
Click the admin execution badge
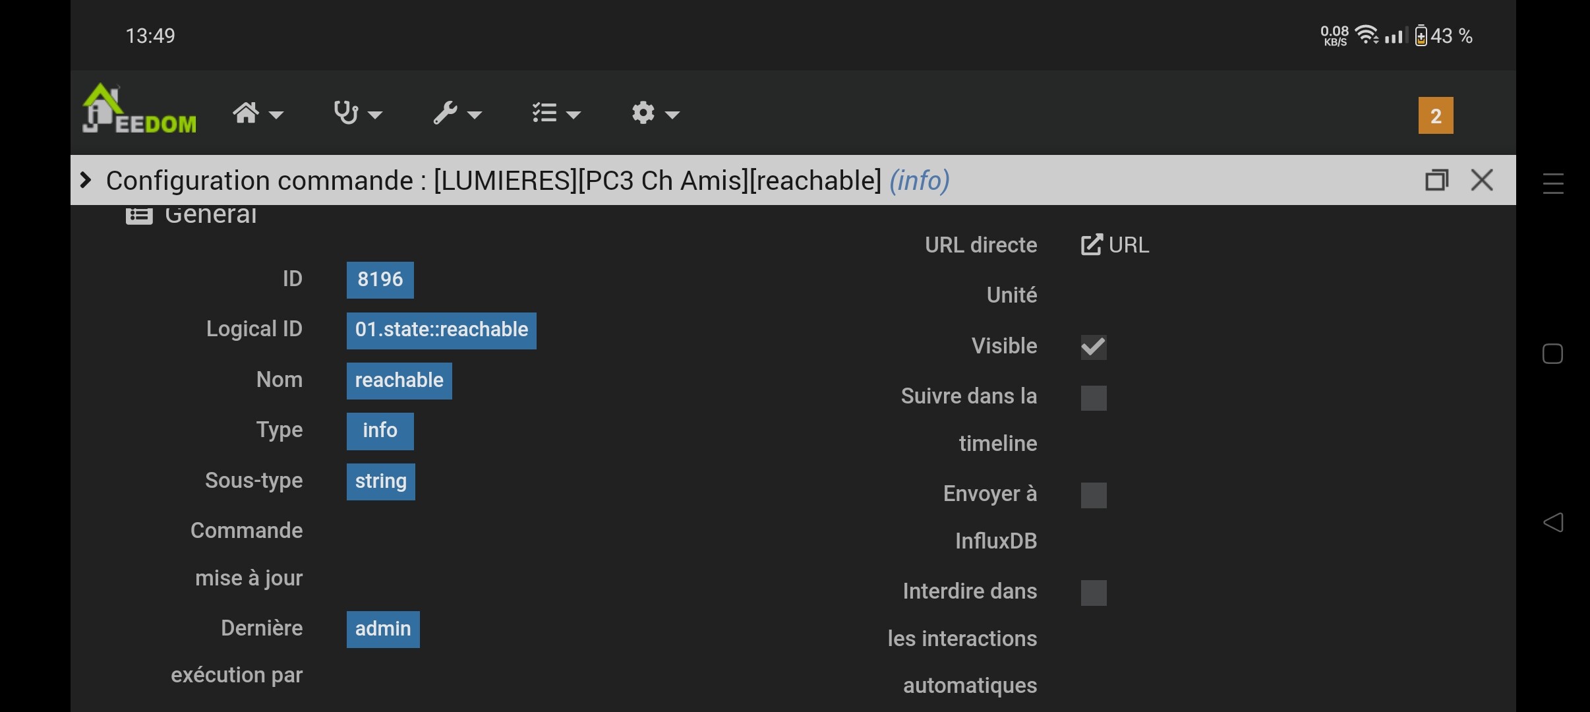point(382,629)
